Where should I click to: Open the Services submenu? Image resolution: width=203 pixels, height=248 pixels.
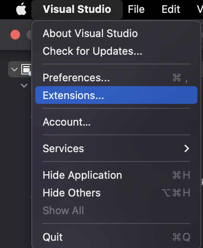116,149
